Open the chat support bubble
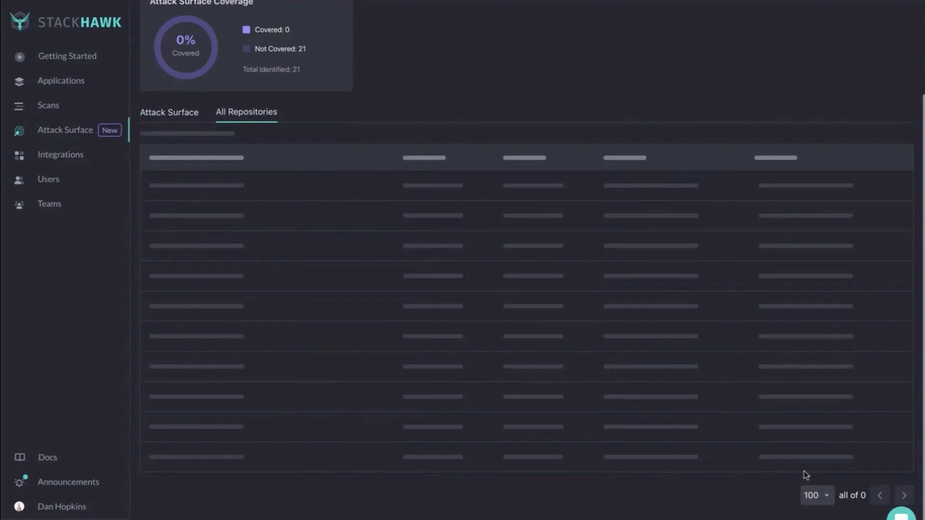 coord(901,515)
